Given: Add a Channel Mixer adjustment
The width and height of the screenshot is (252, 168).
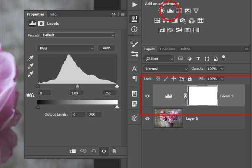Looking at the screenshot, I should pyautogui.click(x=192, y=21).
